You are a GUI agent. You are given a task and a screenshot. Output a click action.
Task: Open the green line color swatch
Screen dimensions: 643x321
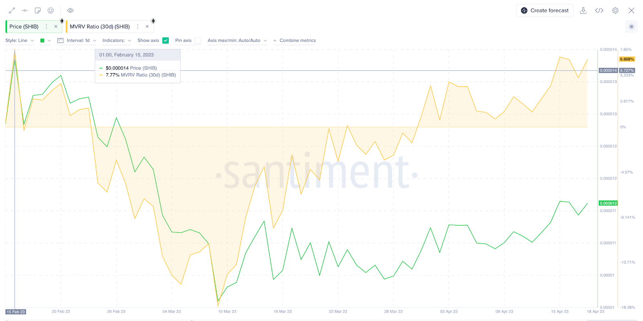click(x=42, y=41)
